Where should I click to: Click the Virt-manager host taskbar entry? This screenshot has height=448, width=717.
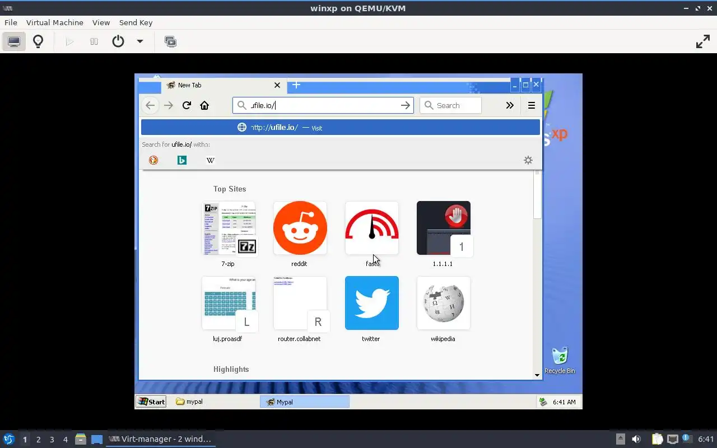pos(161,439)
